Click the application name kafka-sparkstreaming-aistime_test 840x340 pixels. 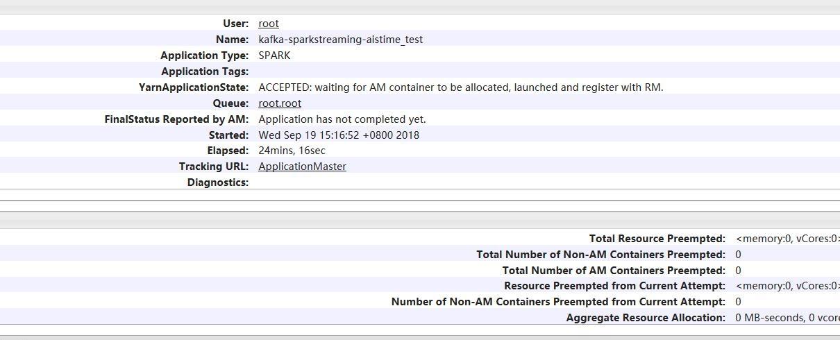[x=340, y=40]
